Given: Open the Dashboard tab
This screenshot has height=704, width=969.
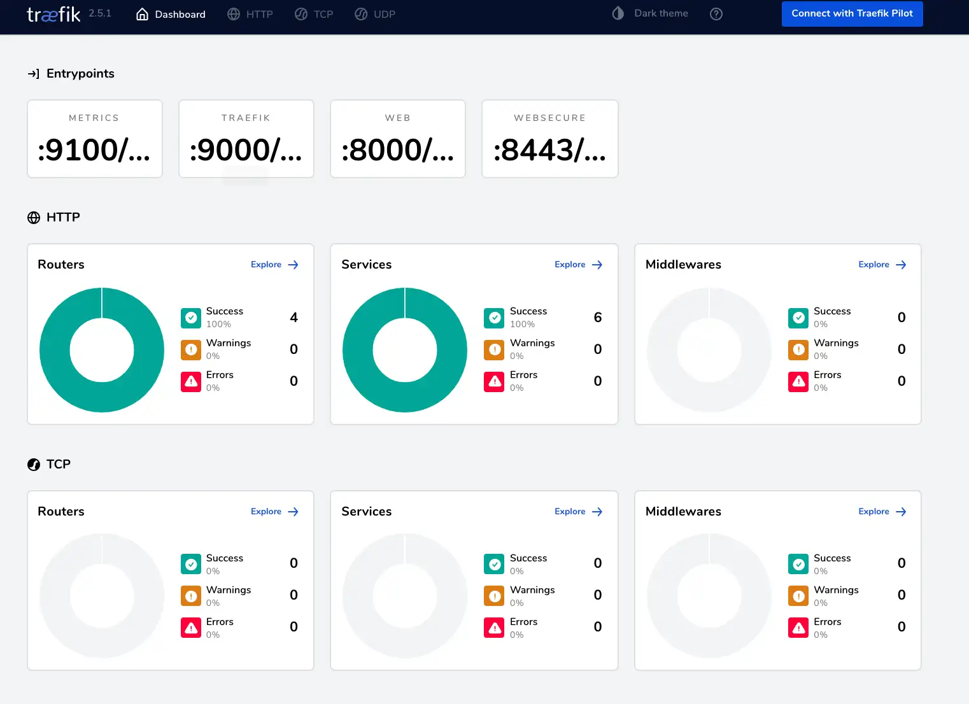Looking at the screenshot, I should pos(171,14).
